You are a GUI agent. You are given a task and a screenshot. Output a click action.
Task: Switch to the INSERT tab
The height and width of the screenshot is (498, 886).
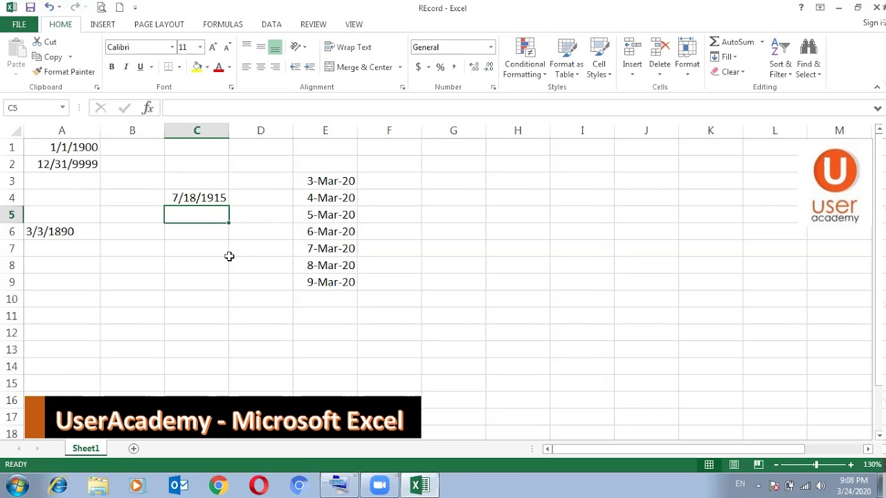[x=102, y=24]
